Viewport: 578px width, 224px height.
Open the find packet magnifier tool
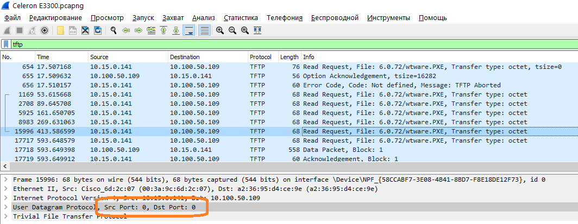point(113,30)
